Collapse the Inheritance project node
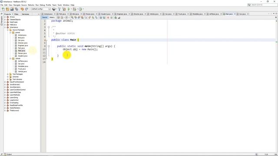The image size is (278, 156). [5, 27]
